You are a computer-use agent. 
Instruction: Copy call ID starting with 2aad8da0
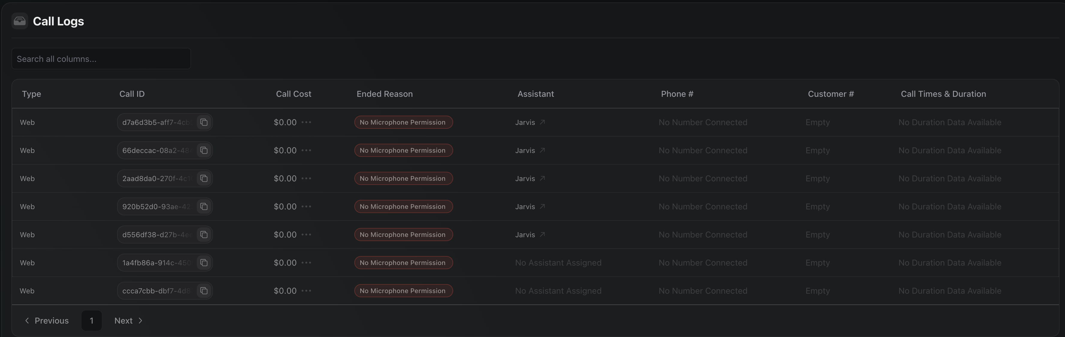[204, 178]
